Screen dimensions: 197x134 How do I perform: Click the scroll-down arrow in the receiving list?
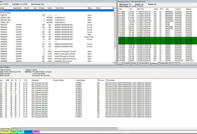115,61
